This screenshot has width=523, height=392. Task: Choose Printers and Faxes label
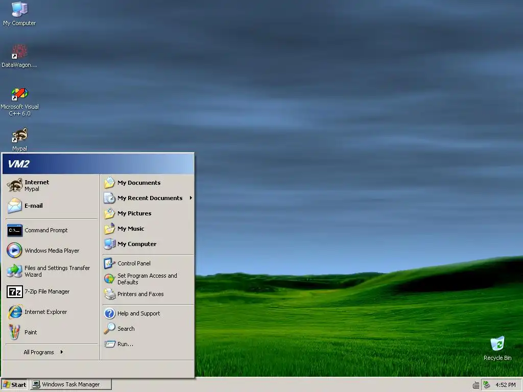[140, 294]
